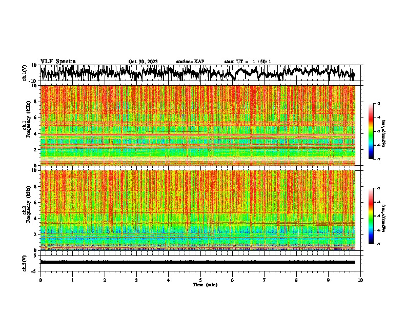
Task: Click Time axis tick label "1"
Action: point(72,280)
